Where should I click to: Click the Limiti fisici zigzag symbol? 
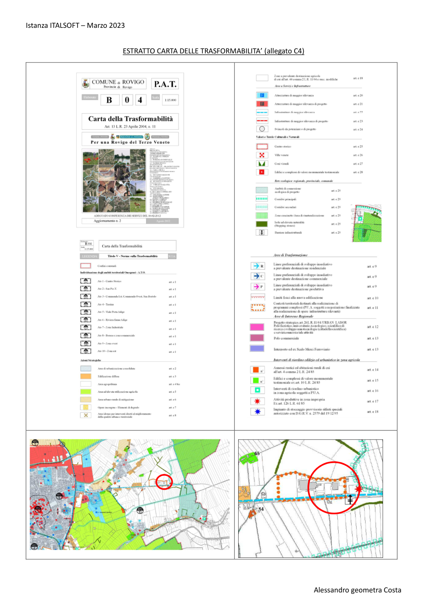point(258,297)
